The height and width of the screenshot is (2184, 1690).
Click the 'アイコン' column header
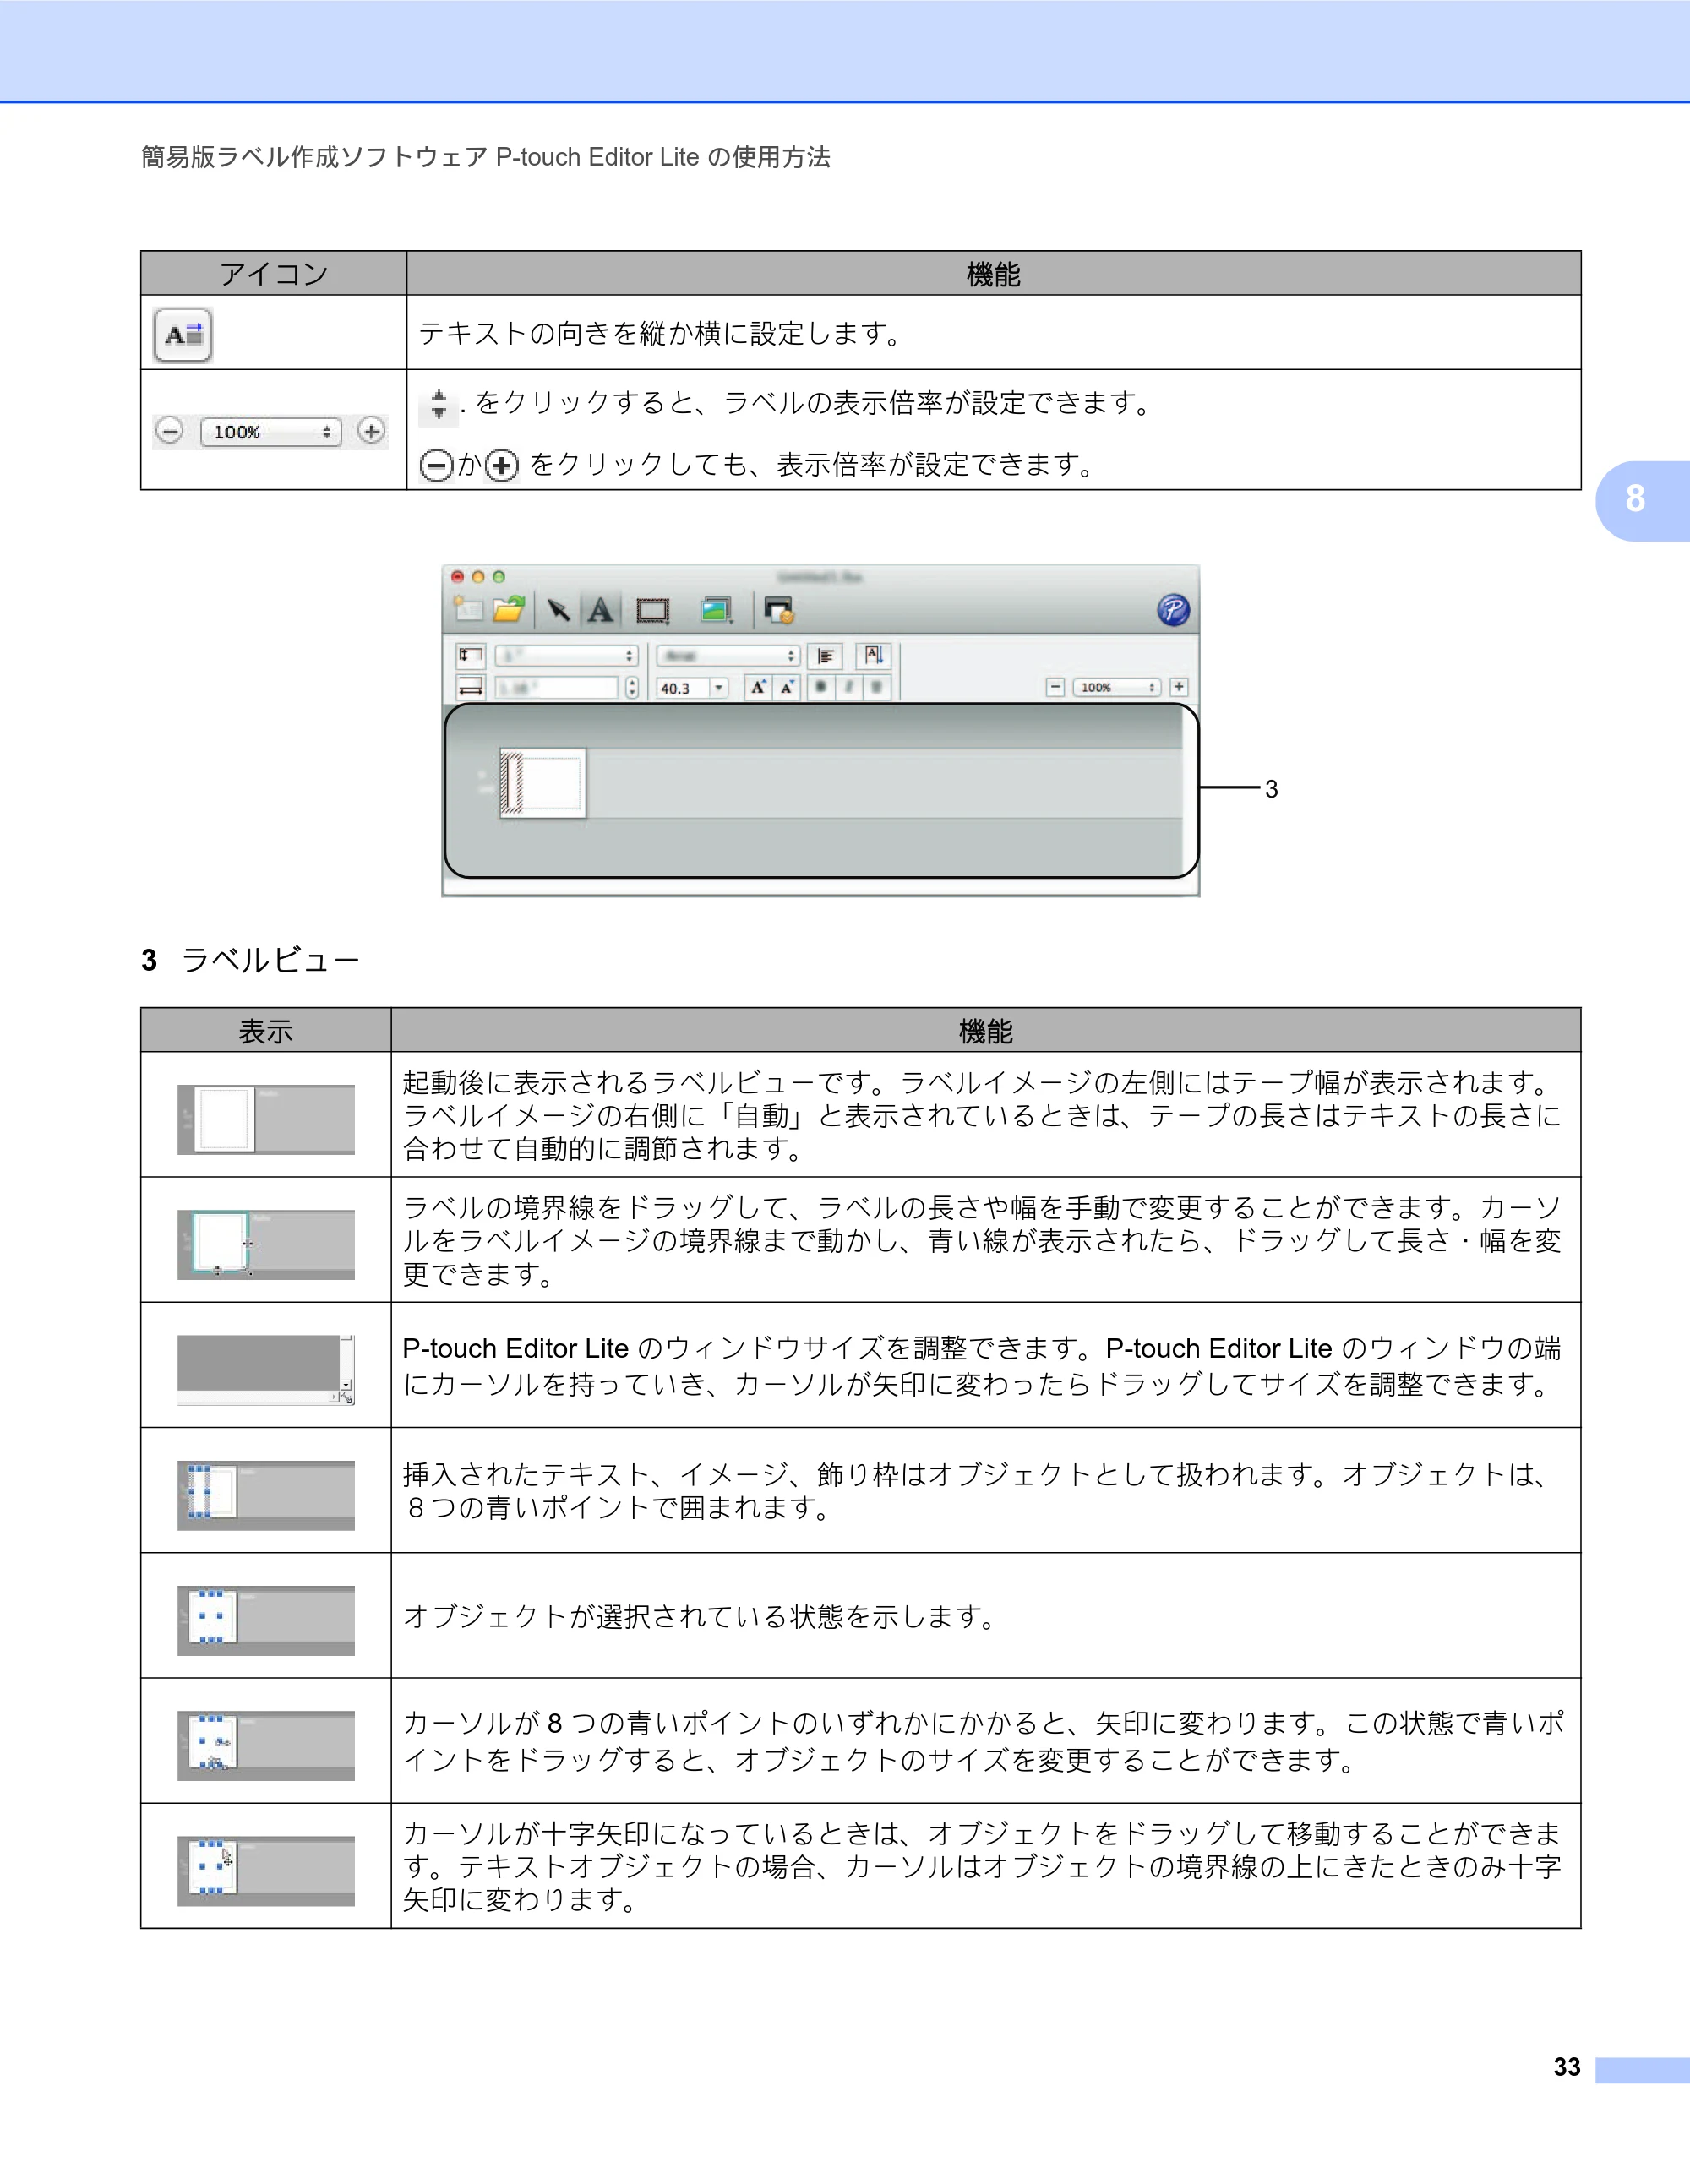274,274
